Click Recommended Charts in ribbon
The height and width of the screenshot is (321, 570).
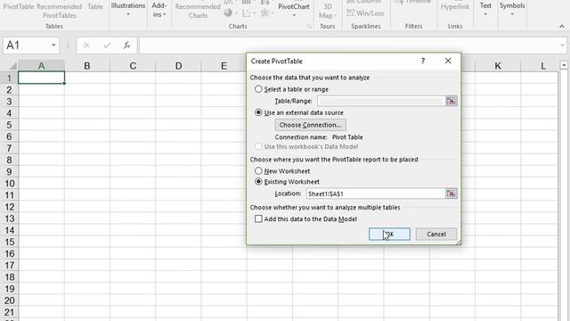pyautogui.click(x=198, y=11)
